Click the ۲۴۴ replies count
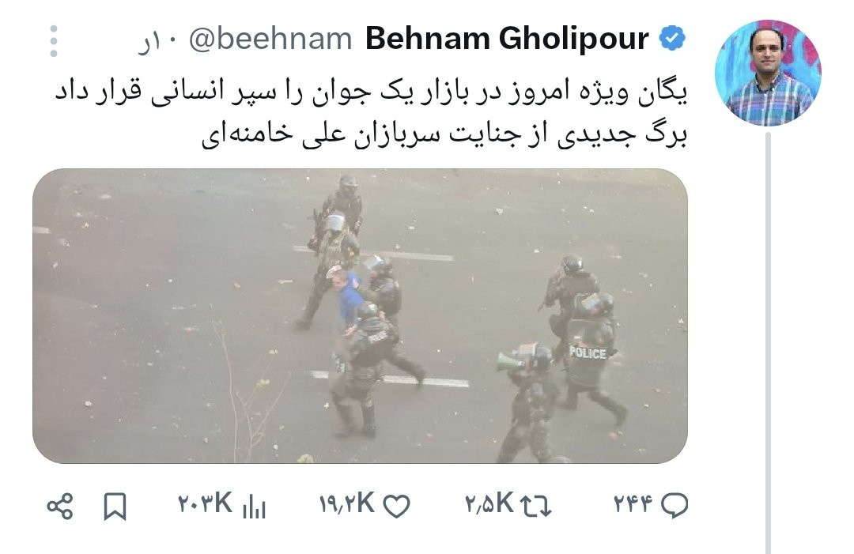The image size is (854, 554). [x=633, y=504]
